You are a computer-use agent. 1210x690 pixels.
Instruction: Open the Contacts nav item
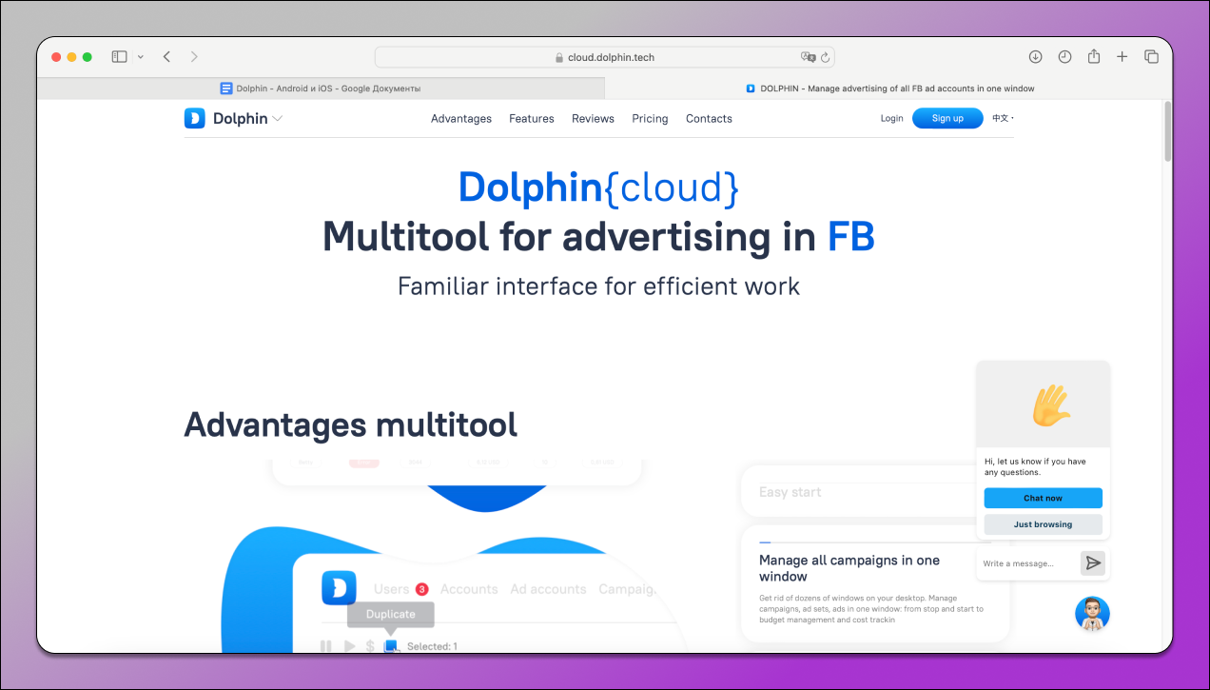tap(709, 119)
